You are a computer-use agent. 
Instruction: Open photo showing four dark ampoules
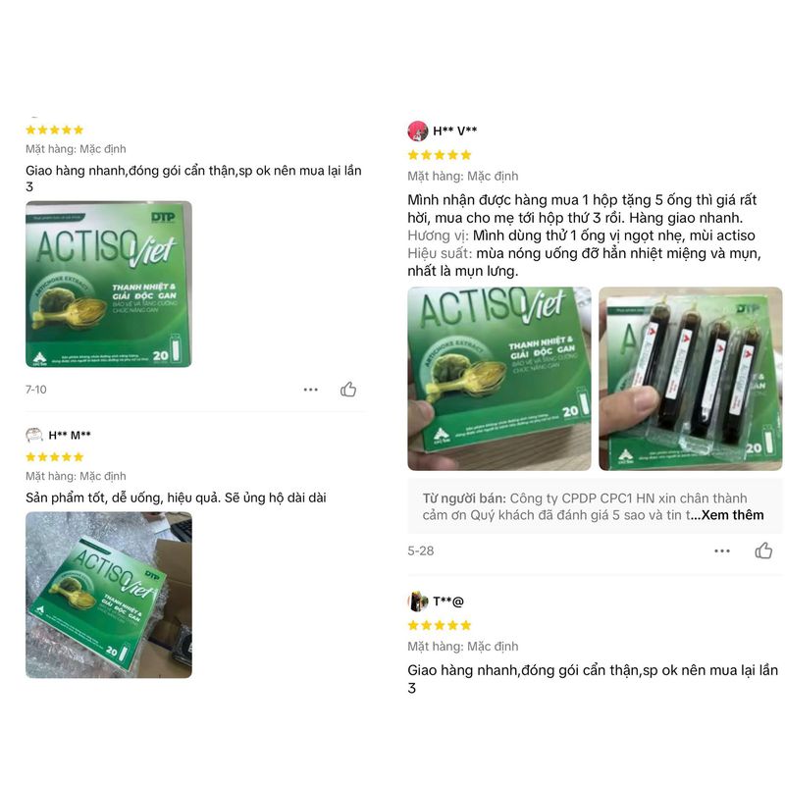[x=691, y=379]
